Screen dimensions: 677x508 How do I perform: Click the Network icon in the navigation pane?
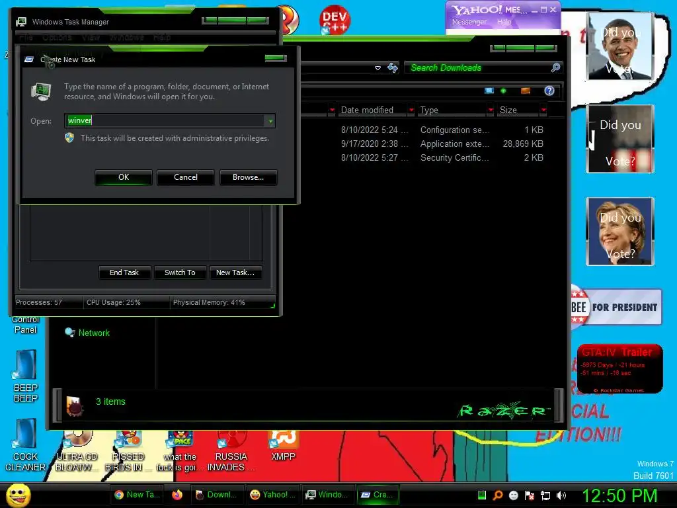coord(69,332)
